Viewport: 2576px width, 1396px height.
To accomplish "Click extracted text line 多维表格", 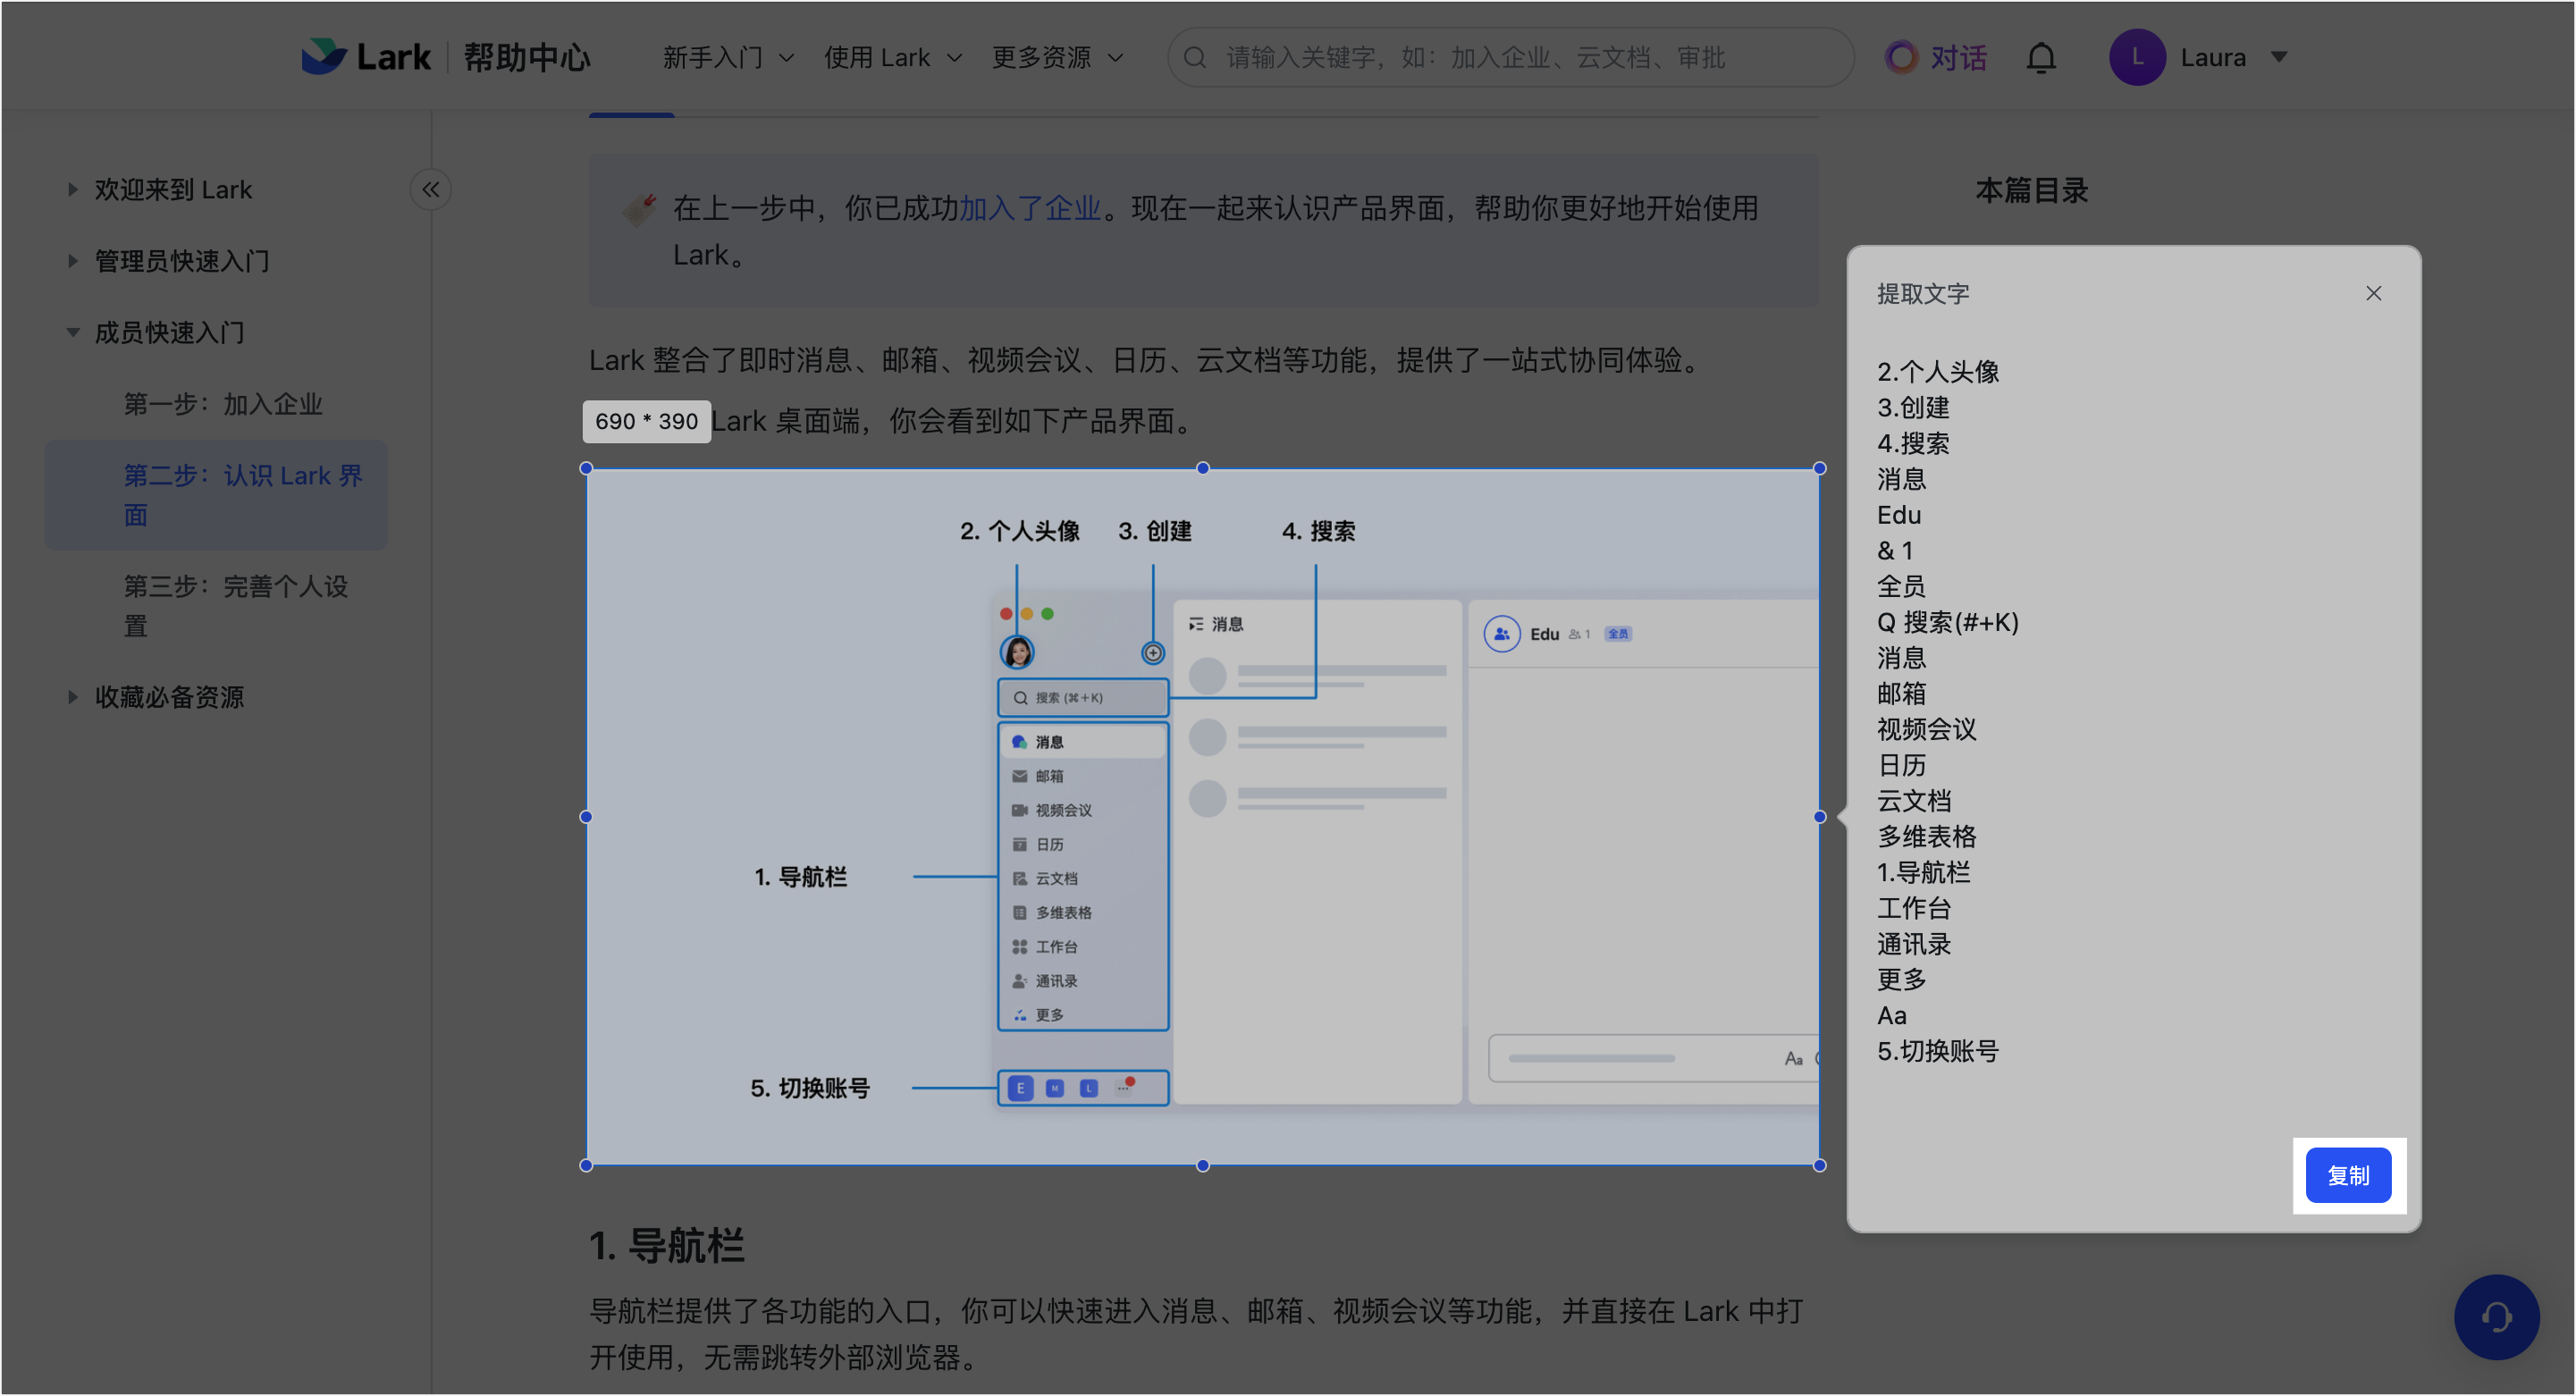I will tap(1926, 837).
